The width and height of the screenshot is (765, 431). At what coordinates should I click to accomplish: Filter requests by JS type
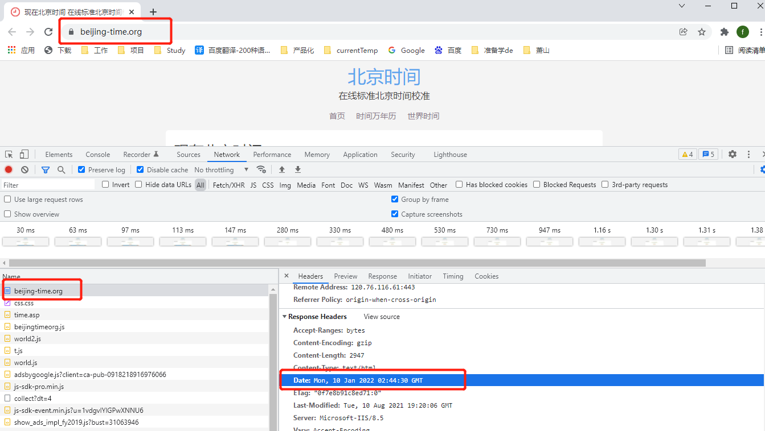pos(253,185)
